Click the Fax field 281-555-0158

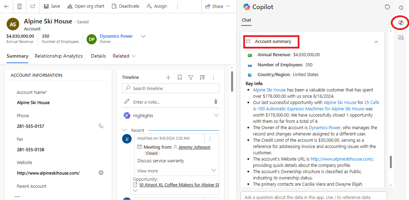30,150
